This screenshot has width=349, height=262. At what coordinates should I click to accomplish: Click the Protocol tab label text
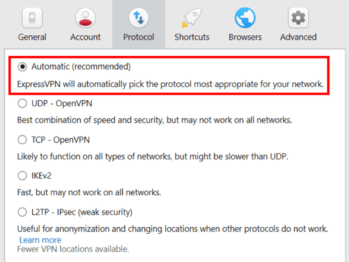coord(139,37)
